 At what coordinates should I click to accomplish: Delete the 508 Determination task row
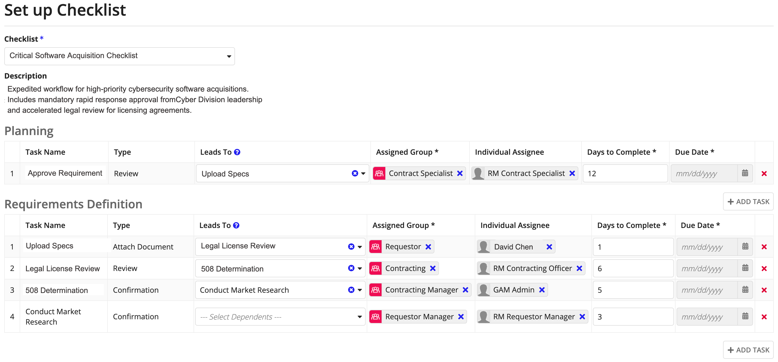(764, 290)
